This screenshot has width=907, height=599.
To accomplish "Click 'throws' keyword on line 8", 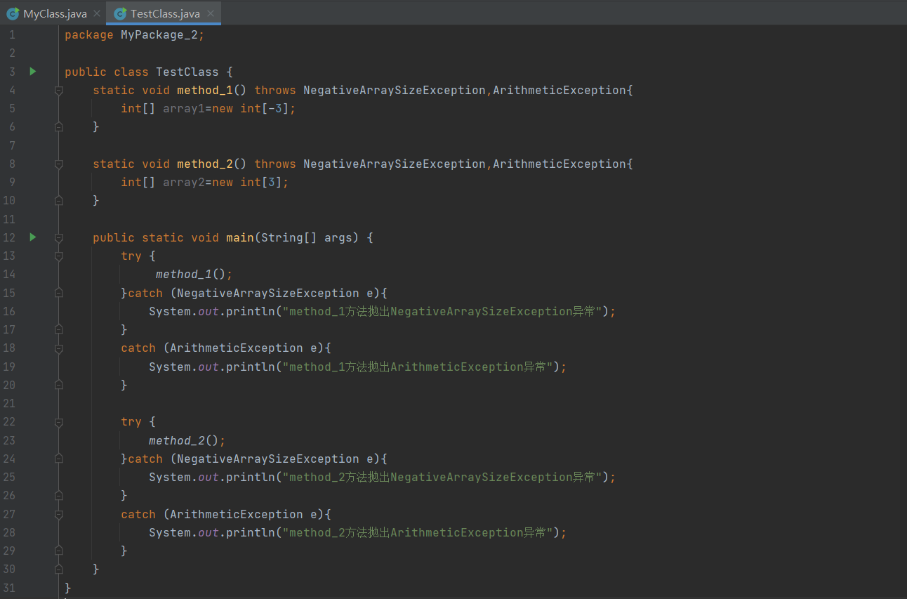I will (275, 164).
